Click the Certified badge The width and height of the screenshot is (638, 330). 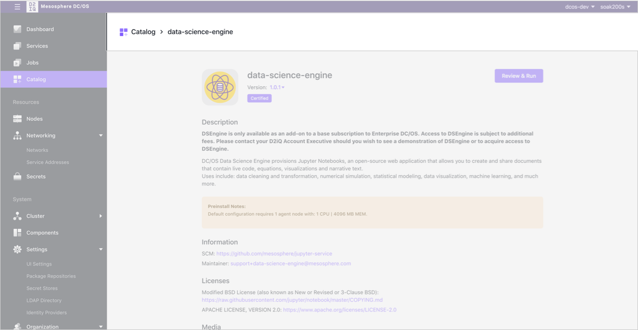coord(259,98)
